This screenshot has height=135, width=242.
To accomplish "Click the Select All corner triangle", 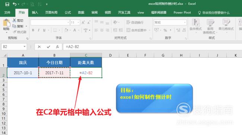I will tap(5, 55).
